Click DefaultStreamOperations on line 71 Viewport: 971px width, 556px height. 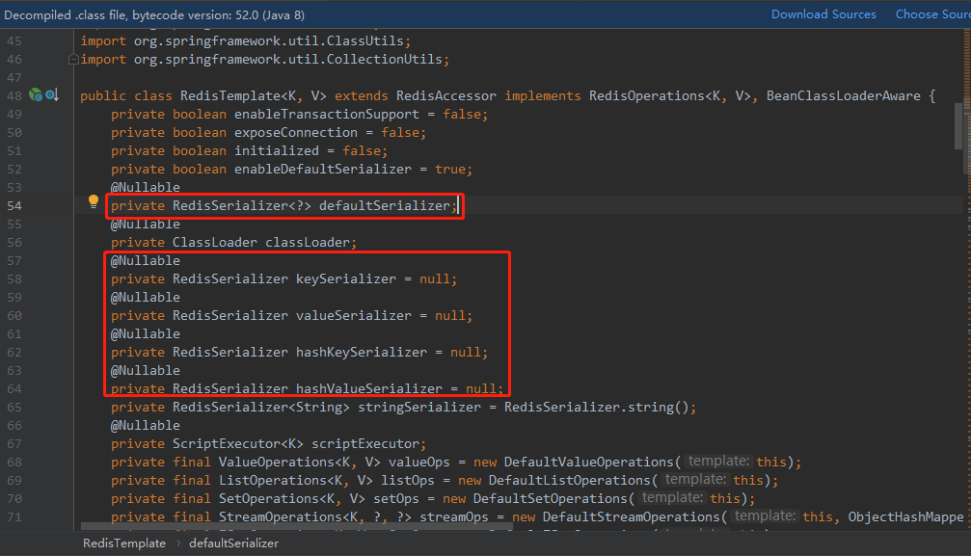[x=631, y=516]
